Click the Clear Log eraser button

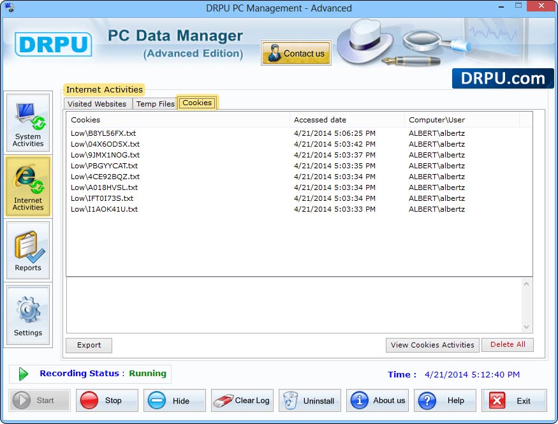pos(242,400)
